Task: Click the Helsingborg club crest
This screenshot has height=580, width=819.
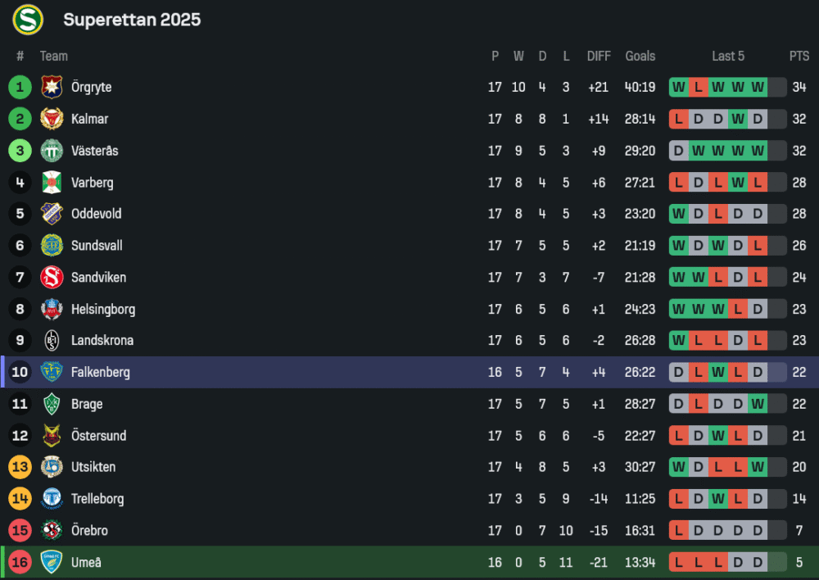Action: coord(52,310)
